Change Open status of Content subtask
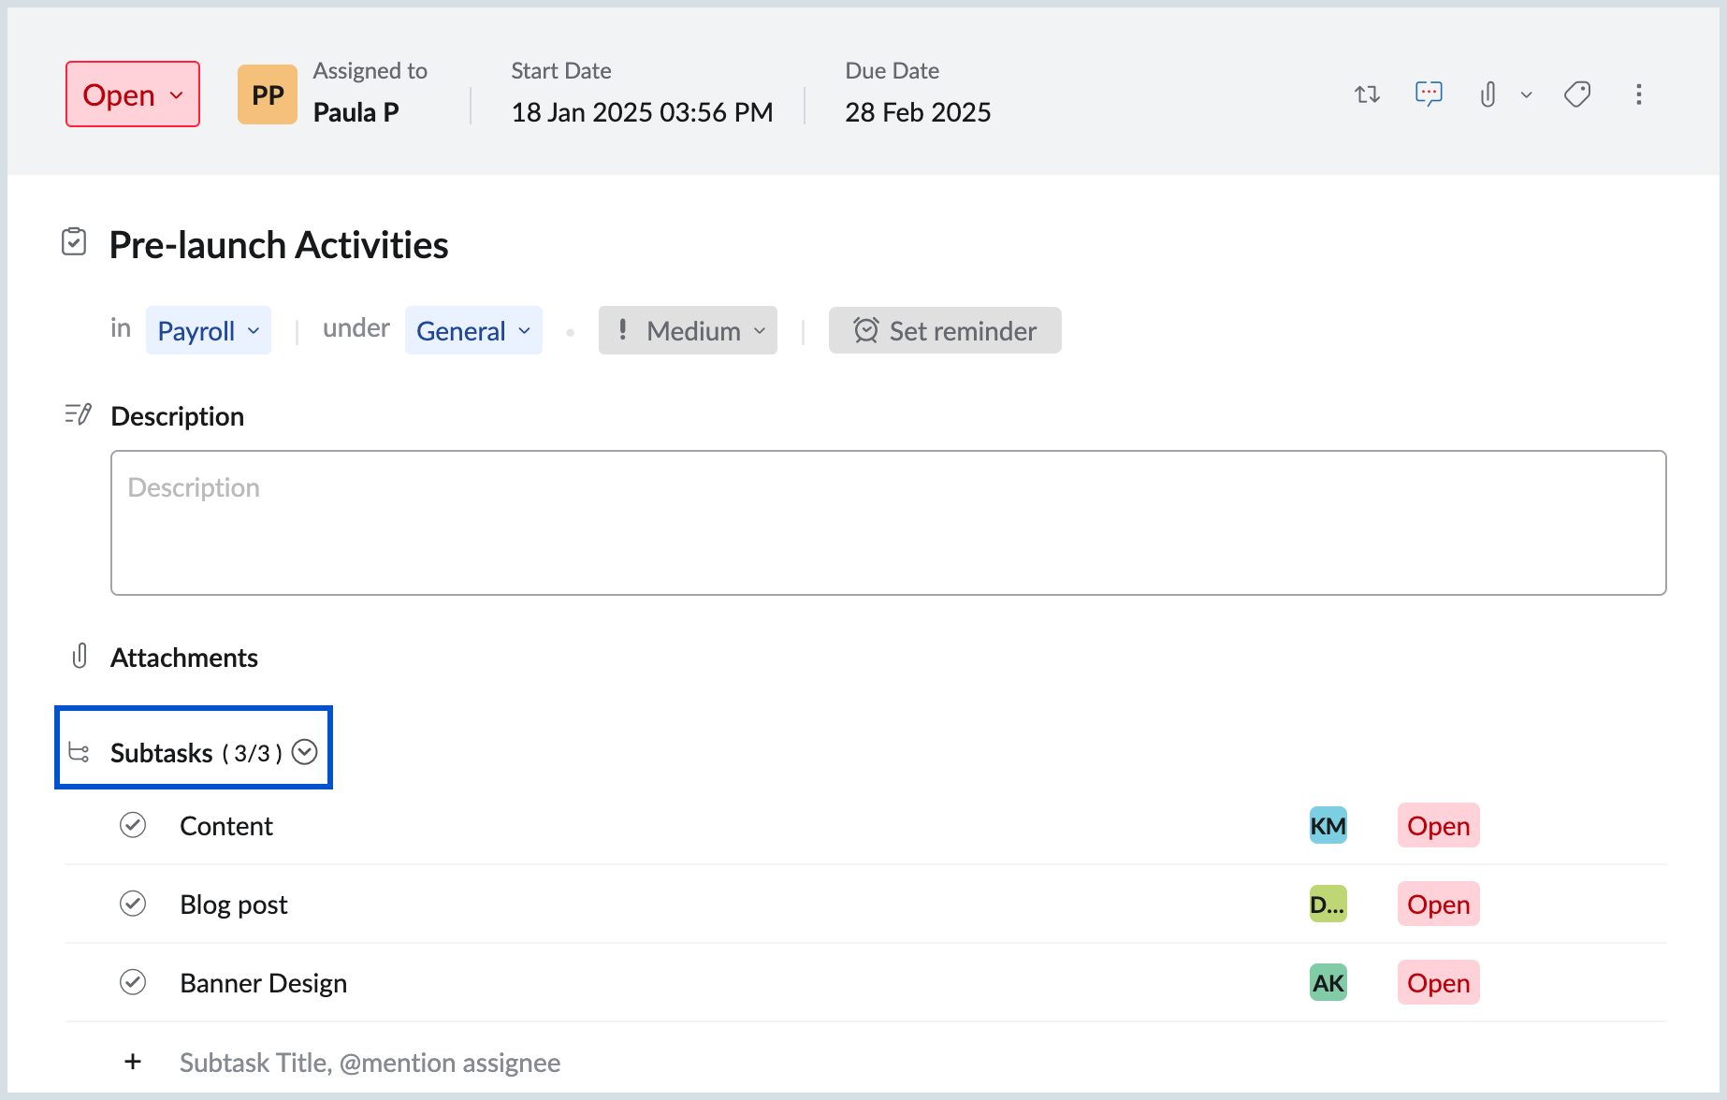 pyautogui.click(x=1439, y=825)
